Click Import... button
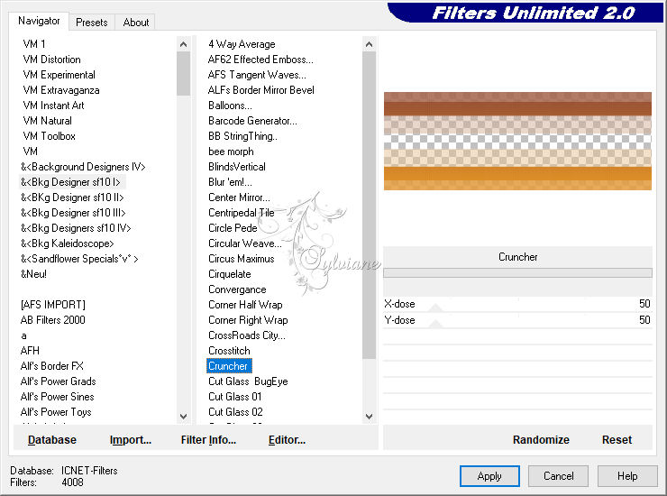 coord(130,440)
